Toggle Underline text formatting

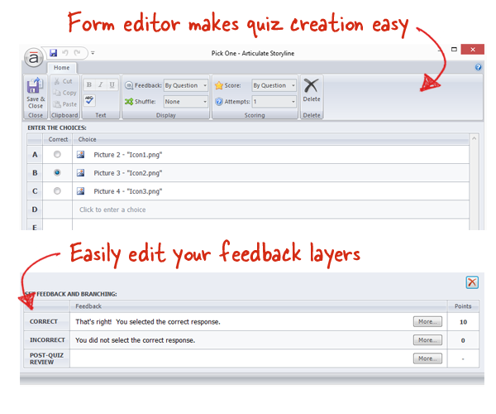[x=112, y=84]
